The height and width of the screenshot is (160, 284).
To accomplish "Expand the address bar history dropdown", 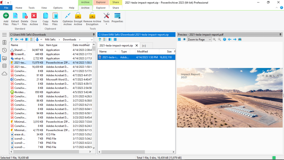I will tap(92, 39).
